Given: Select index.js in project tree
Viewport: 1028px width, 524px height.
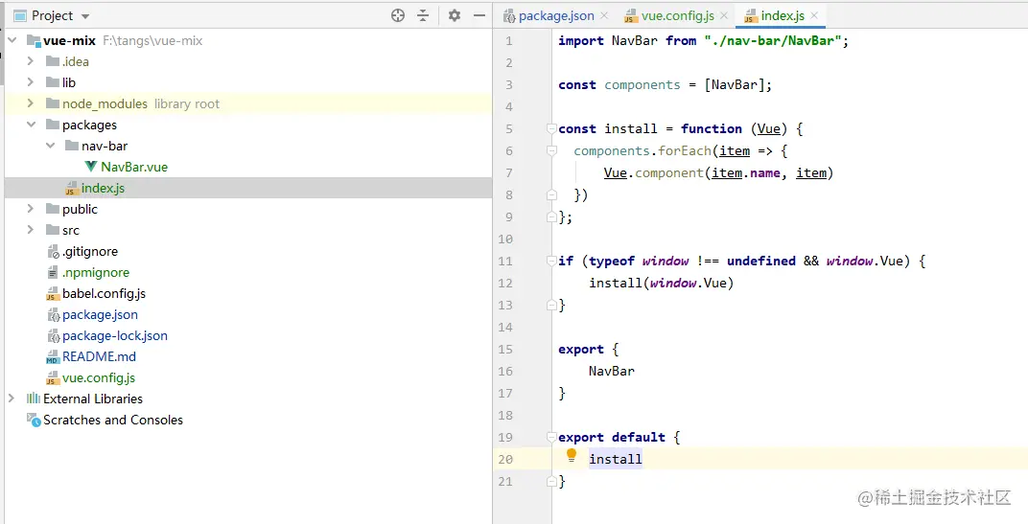Looking at the screenshot, I should pos(103,188).
